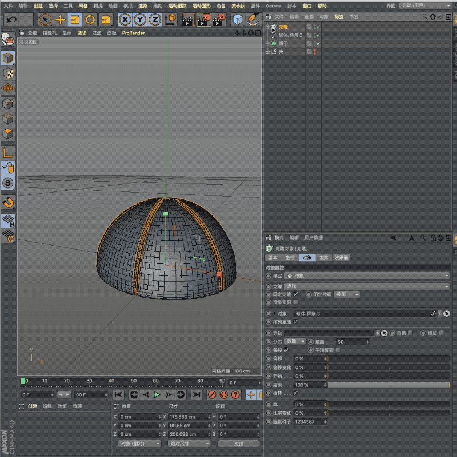Click the 随机种子 input field
457x457 pixels.
point(310,422)
